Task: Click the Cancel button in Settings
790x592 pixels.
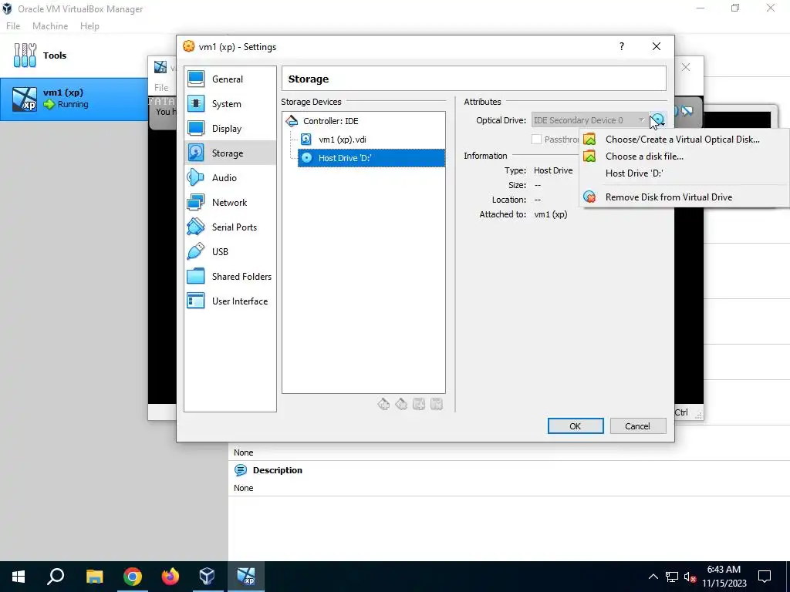Action: point(638,425)
